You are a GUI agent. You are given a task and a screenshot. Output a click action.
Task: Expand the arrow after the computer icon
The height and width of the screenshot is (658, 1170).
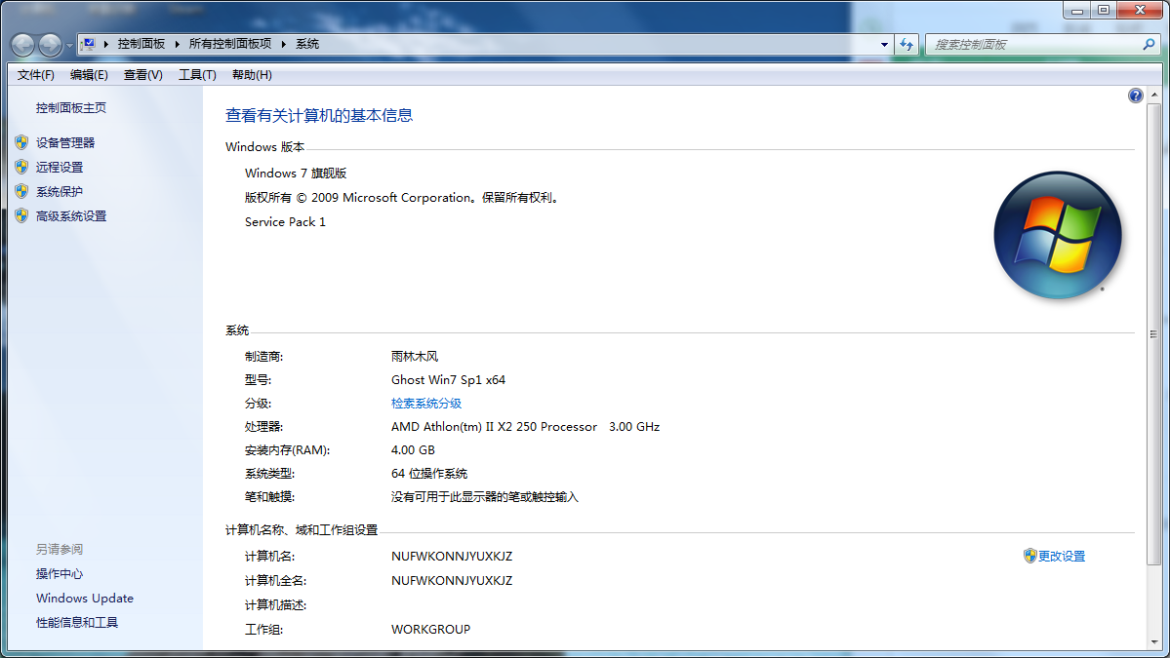pyautogui.click(x=106, y=44)
